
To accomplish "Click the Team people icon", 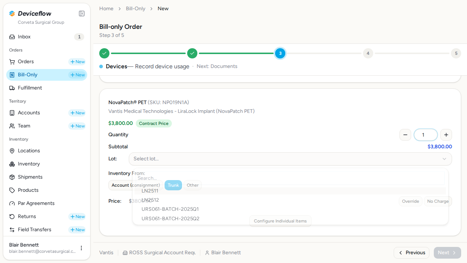I will click(12, 126).
